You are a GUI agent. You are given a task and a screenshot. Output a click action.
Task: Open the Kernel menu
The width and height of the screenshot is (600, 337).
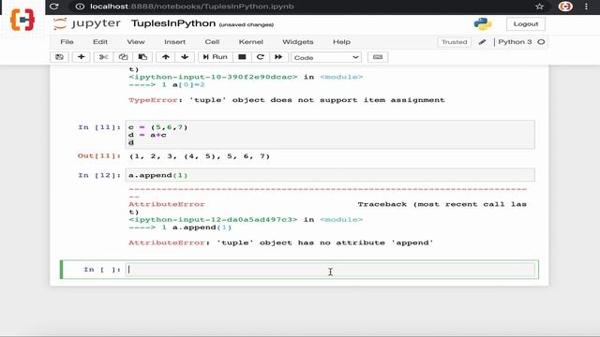pos(251,41)
